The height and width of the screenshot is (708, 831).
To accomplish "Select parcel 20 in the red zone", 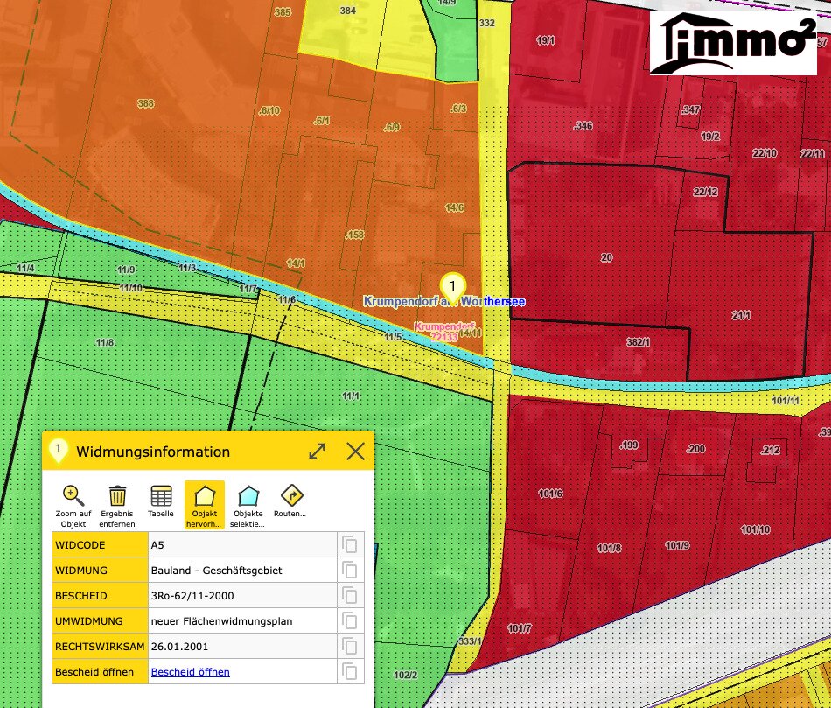I will click(606, 258).
